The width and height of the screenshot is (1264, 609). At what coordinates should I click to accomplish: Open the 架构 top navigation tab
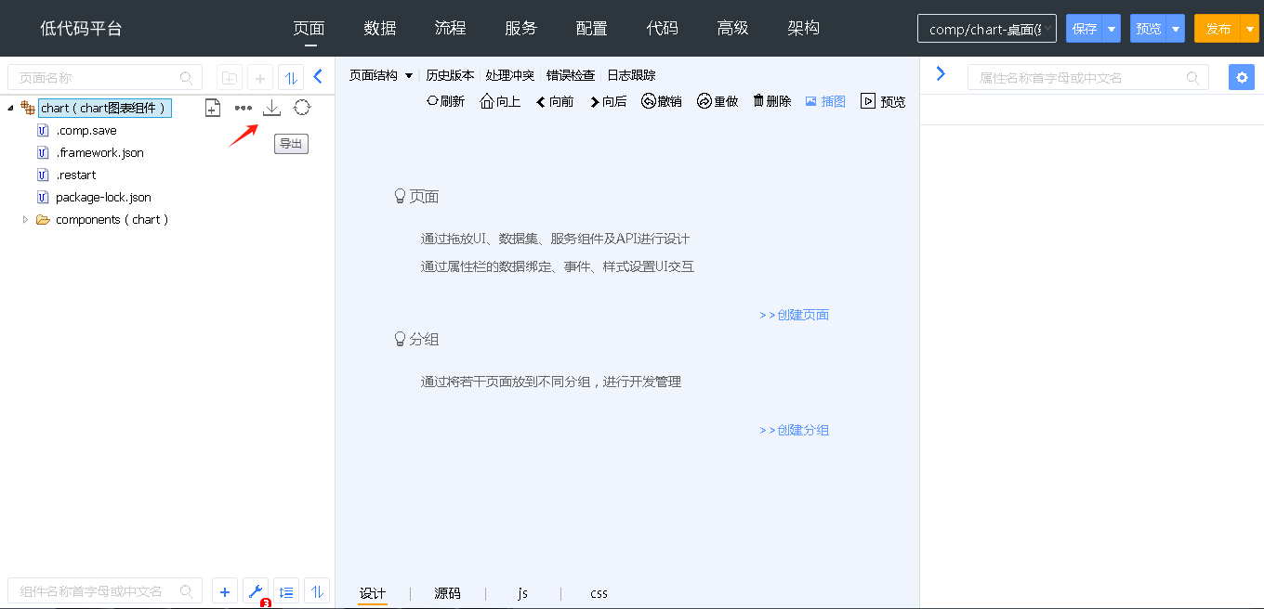click(804, 28)
